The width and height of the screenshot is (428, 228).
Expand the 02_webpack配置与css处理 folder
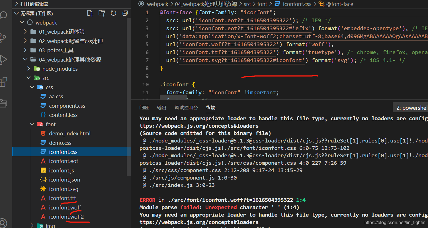(25, 41)
